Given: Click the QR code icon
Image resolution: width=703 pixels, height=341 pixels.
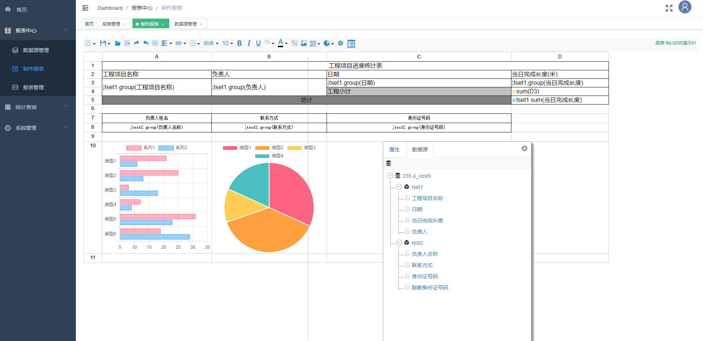Looking at the screenshot, I should coord(313,44).
